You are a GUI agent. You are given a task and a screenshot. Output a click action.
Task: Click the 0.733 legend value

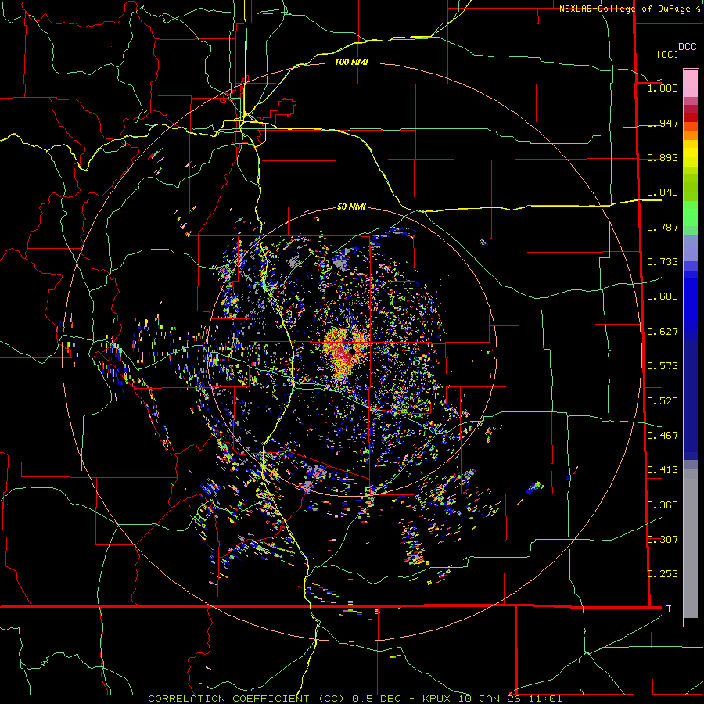663,262
